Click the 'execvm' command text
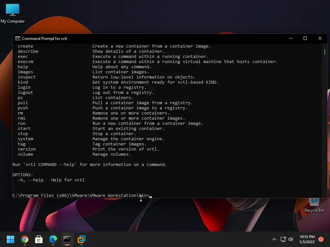This screenshot has height=247, width=330. 25,61
